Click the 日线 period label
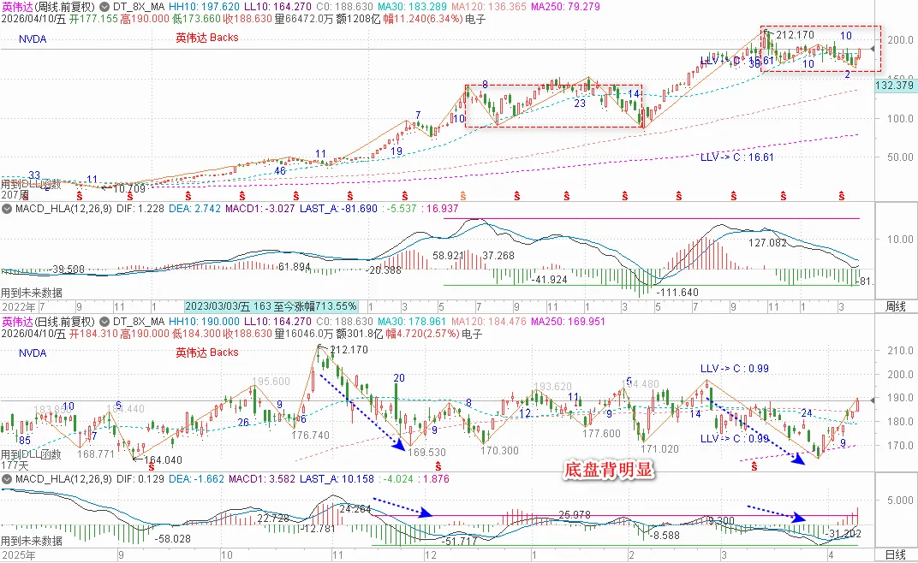The width and height of the screenshot is (918, 563). (x=895, y=554)
